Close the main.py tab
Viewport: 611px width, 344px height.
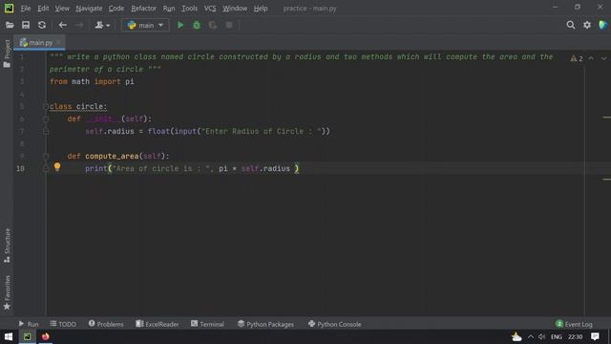click(58, 42)
